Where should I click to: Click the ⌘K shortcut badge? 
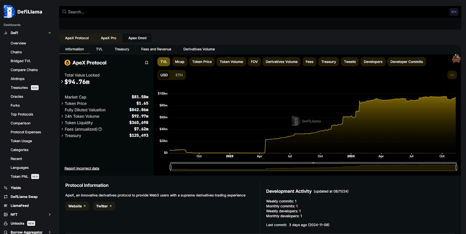(454, 12)
